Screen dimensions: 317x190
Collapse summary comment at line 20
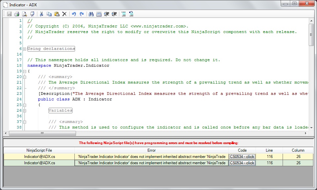coord(25,77)
